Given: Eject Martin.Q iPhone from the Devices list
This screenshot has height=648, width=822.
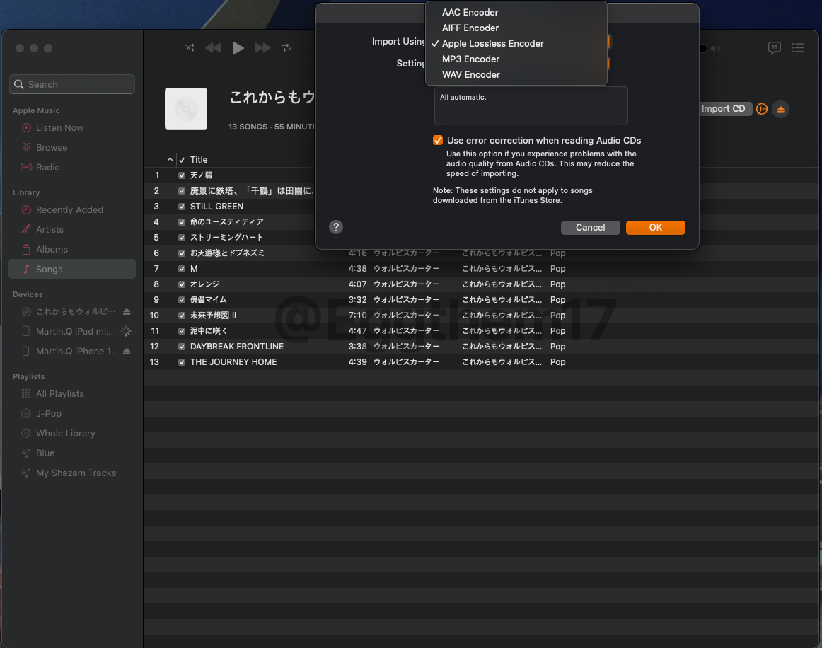Looking at the screenshot, I should [127, 352].
